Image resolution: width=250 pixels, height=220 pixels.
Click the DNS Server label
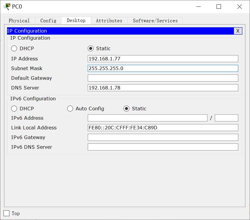[25, 88]
